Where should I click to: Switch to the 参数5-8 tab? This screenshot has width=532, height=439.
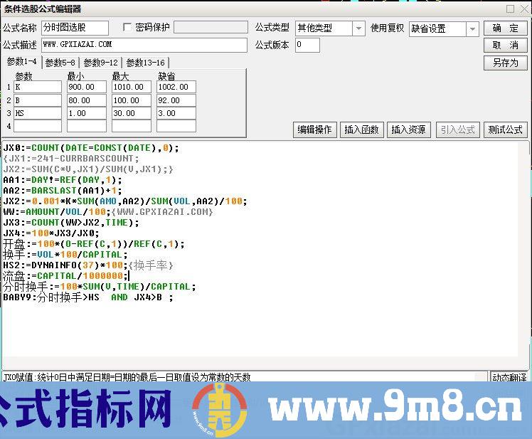(x=60, y=63)
